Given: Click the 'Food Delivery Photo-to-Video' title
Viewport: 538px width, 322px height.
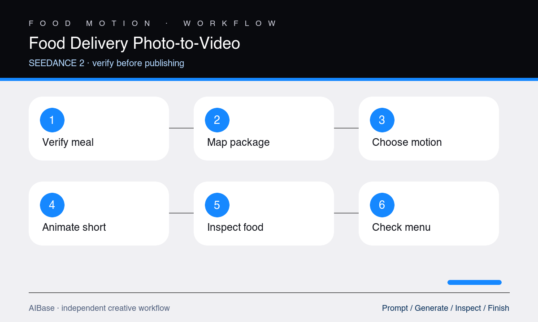Looking at the screenshot, I should coord(134,43).
